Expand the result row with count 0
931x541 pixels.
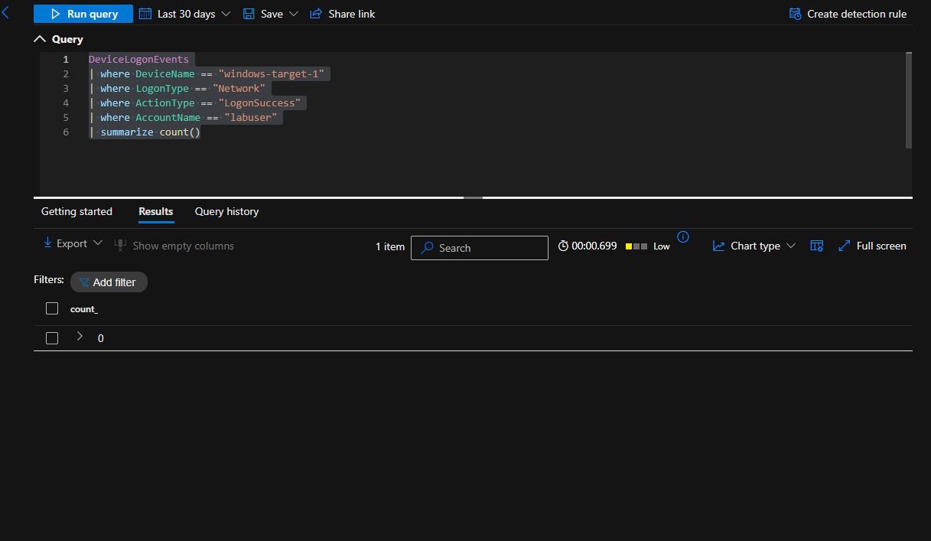pyautogui.click(x=80, y=336)
